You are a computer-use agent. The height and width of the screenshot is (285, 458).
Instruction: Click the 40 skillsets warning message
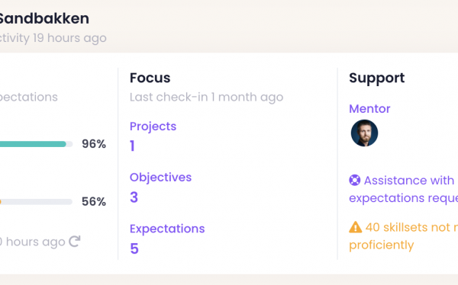tap(403, 236)
